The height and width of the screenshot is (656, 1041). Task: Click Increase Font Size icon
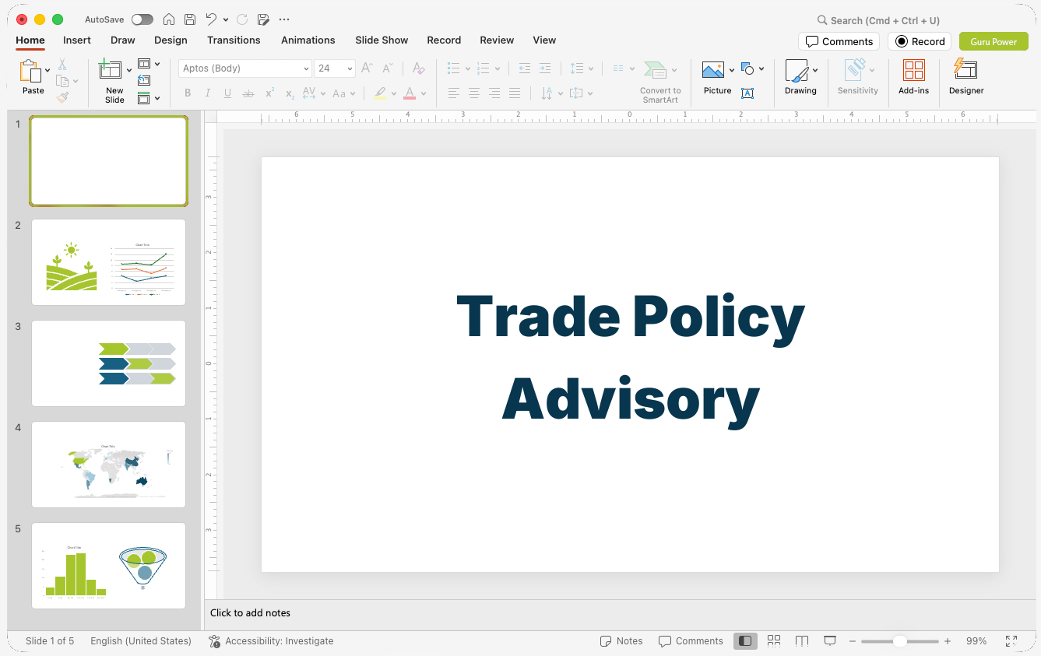point(367,68)
